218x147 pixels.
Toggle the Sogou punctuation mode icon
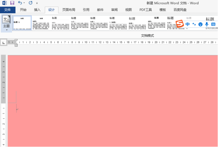pyautogui.click(x=194, y=24)
